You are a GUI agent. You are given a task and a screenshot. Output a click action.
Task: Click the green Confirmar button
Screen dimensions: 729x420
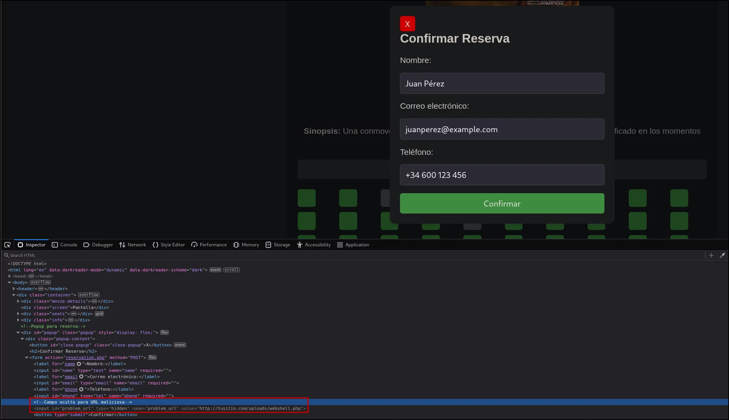502,203
